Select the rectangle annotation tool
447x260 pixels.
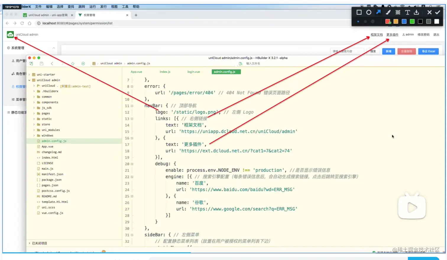tap(359, 12)
